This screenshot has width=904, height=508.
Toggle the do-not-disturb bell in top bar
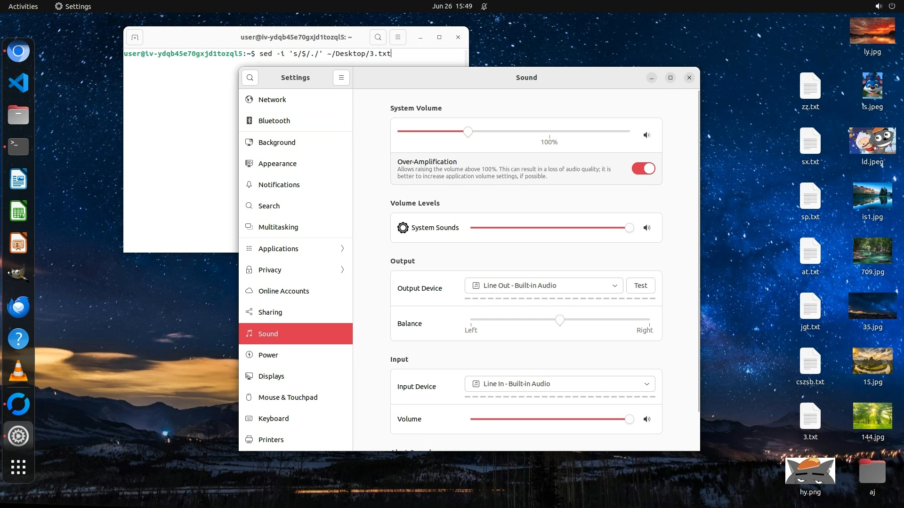[484, 6]
